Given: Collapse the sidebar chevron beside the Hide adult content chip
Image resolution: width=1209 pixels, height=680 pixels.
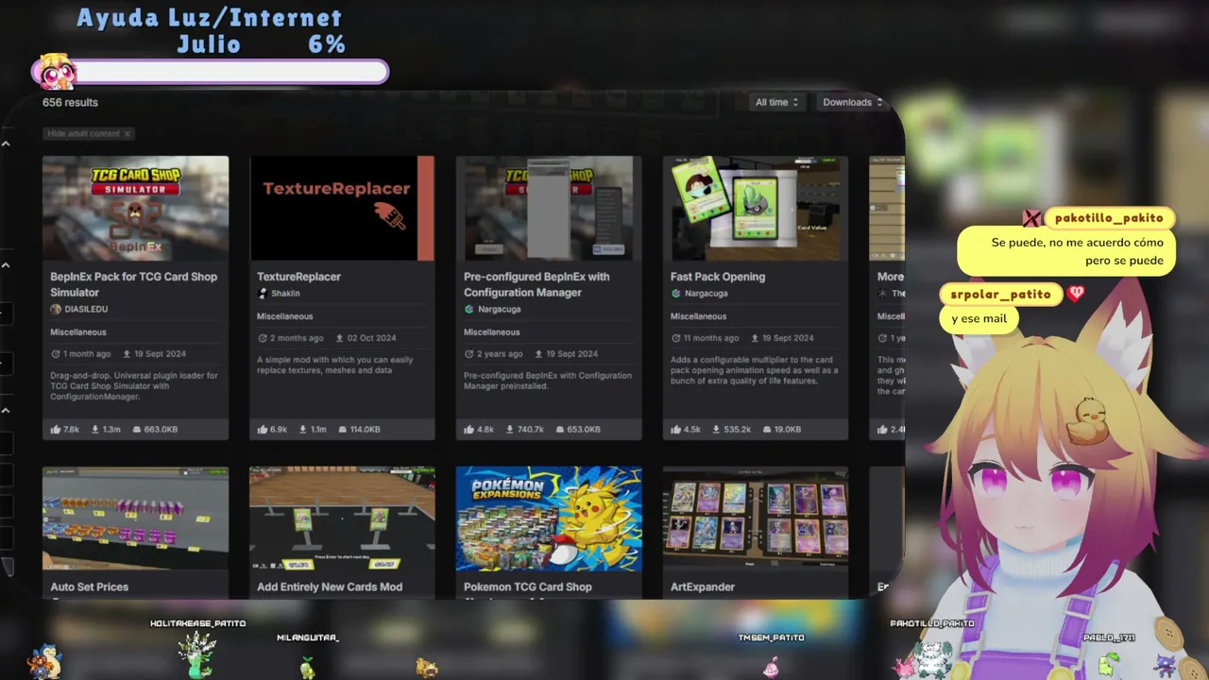Looking at the screenshot, I should tap(6, 144).
